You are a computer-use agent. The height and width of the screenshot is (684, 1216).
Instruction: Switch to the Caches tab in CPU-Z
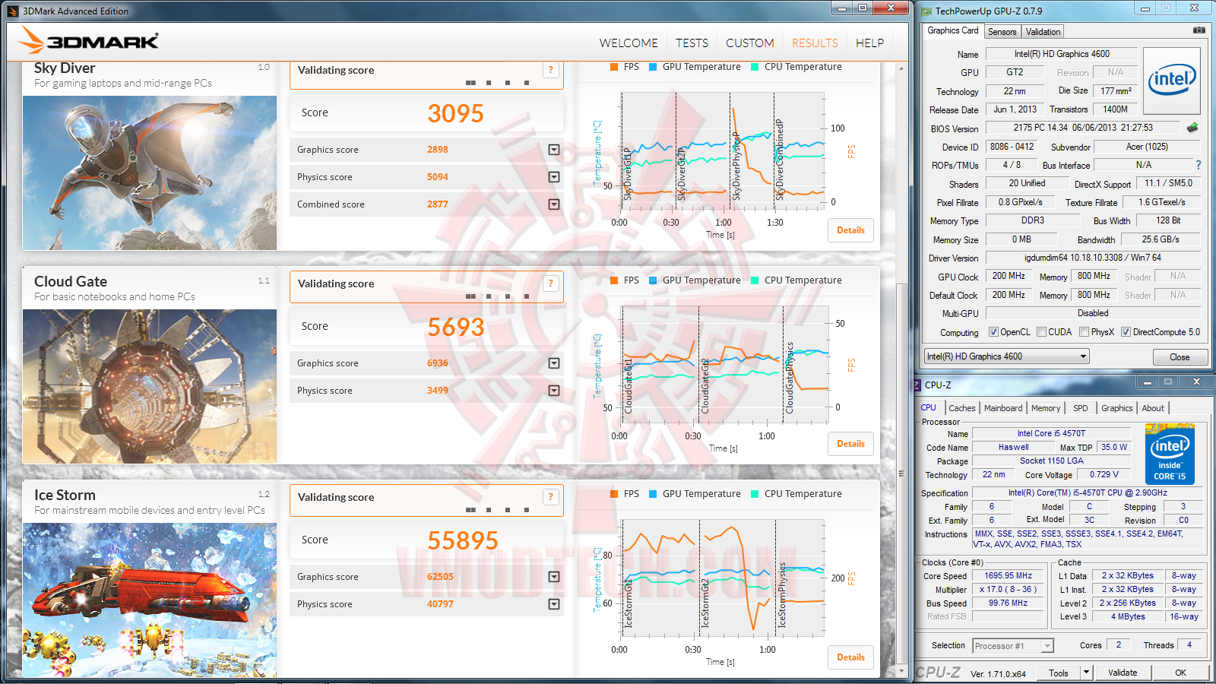pos(961,408)
